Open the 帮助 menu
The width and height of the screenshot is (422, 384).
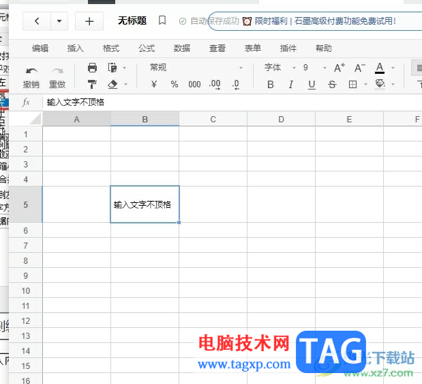(x=324, y=49)
